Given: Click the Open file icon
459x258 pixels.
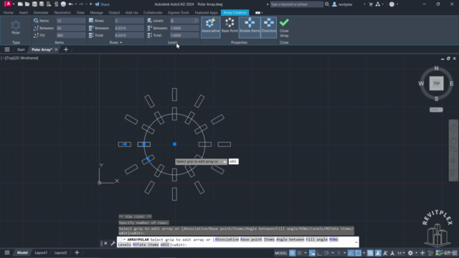Looking at the screenshot, I should click(27, 4).
